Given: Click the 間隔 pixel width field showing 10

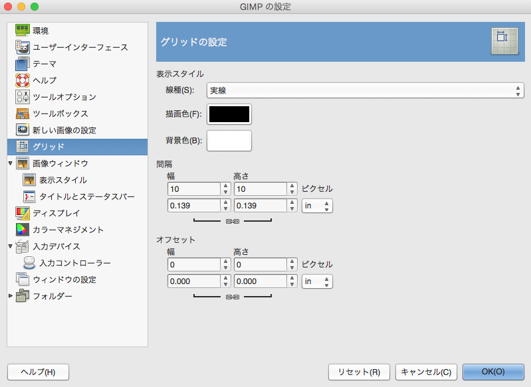Looking at the screenshot, I should click(194, 189).
